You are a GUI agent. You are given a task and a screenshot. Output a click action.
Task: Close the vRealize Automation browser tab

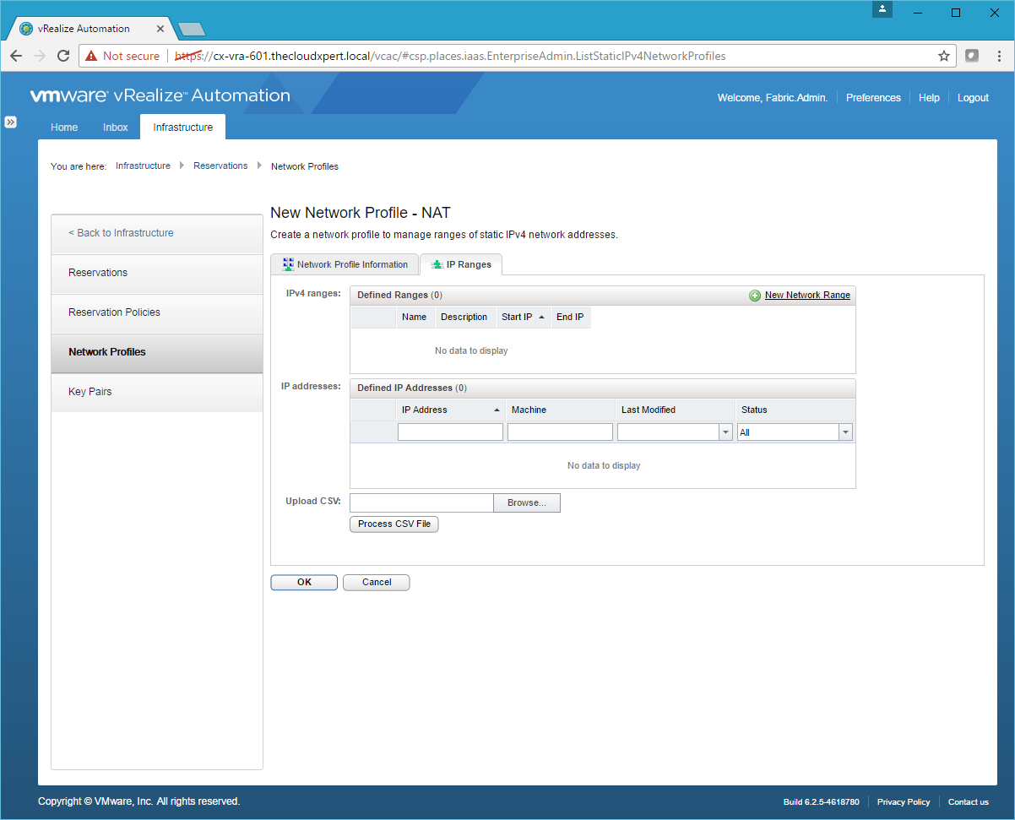tap(160, 29)
